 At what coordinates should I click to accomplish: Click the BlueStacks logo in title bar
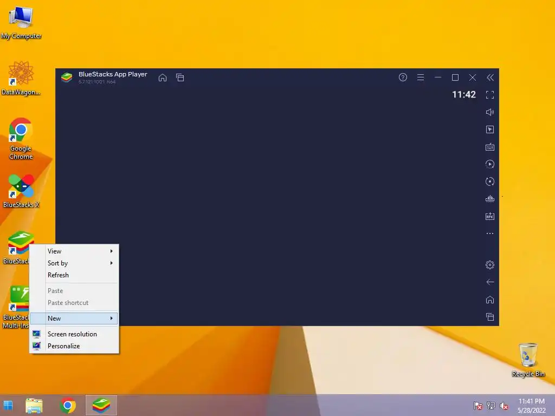click(67, 77)
